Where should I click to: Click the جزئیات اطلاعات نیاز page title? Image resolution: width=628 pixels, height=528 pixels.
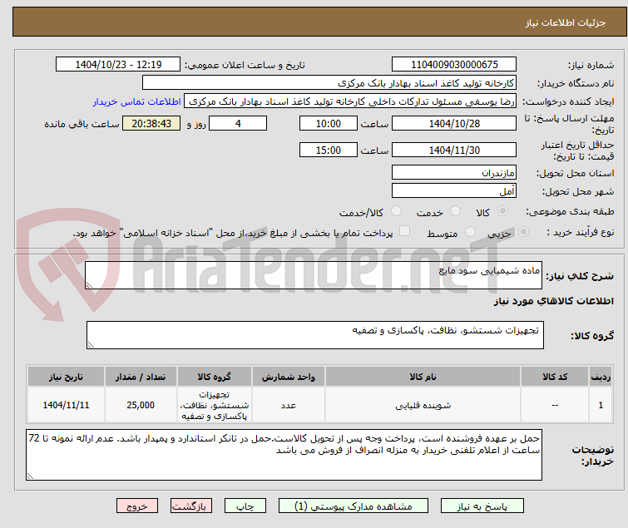(566, 22)
